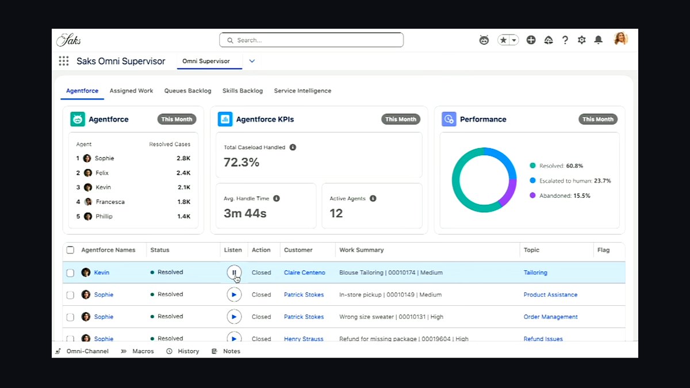Click the purple Abandoned legend dot

532,195
